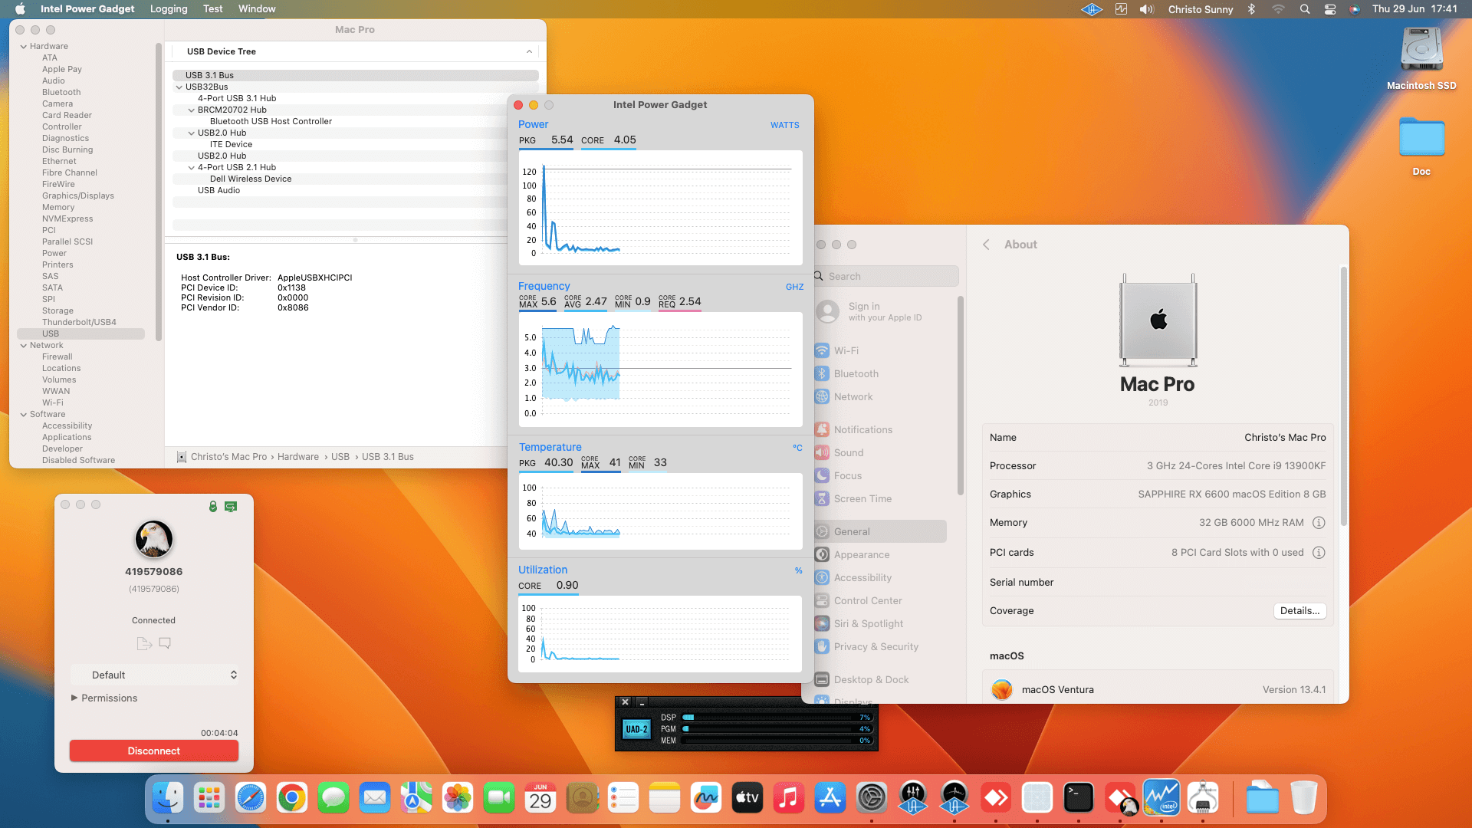Collapse the BRCM20702 Hub tree node

point(192,110)
